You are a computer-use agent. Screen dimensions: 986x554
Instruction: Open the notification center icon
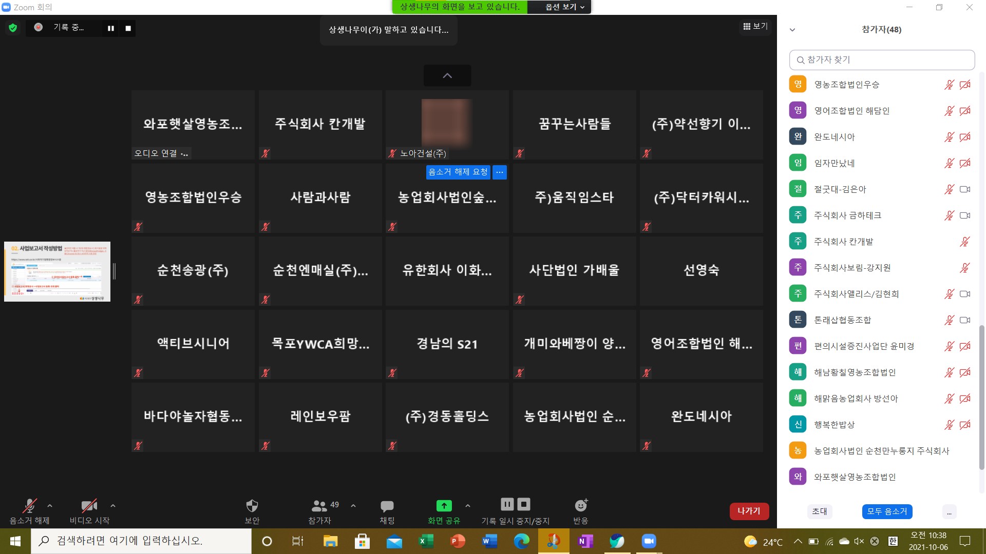965,541
